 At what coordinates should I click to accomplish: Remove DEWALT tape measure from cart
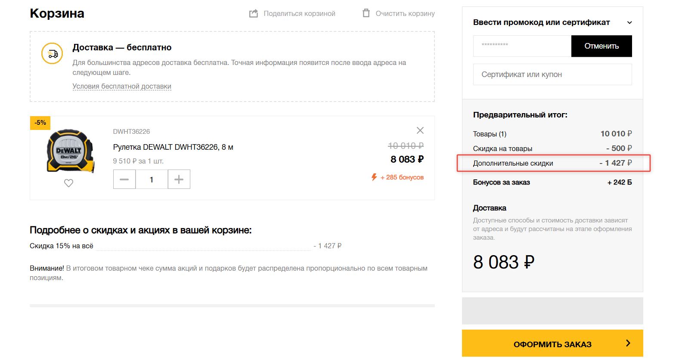pos(420,130)
